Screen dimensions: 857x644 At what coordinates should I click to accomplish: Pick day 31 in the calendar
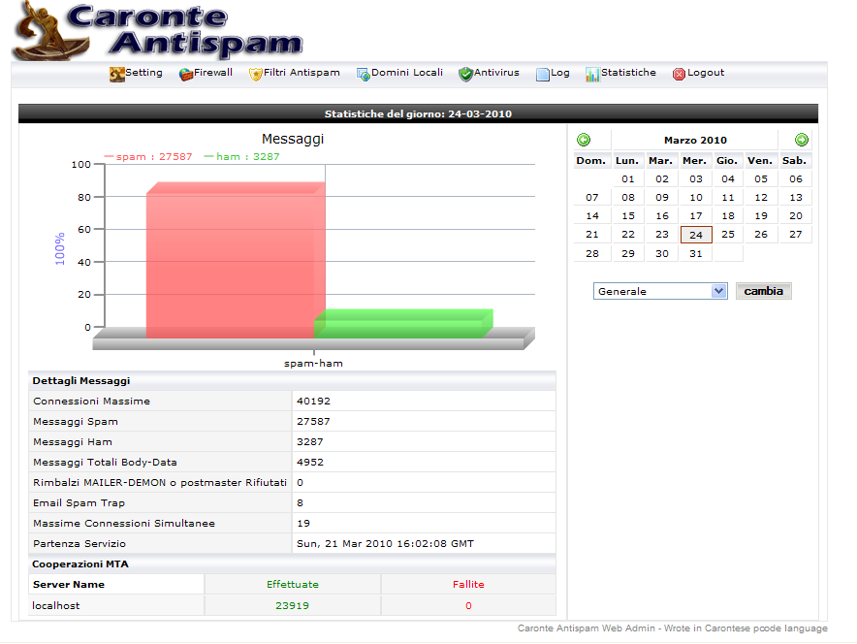click(695, 254)
